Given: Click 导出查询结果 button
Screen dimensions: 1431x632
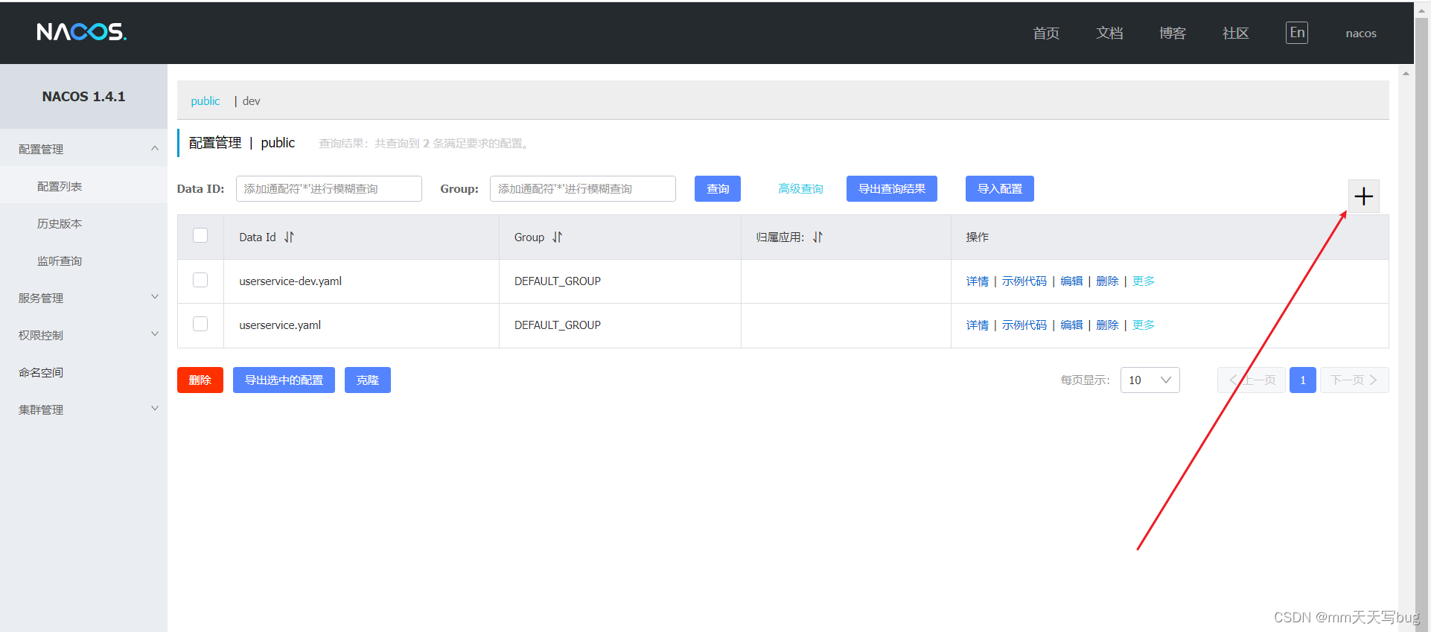Looking at the screenshot, I should tap(892, 188).
